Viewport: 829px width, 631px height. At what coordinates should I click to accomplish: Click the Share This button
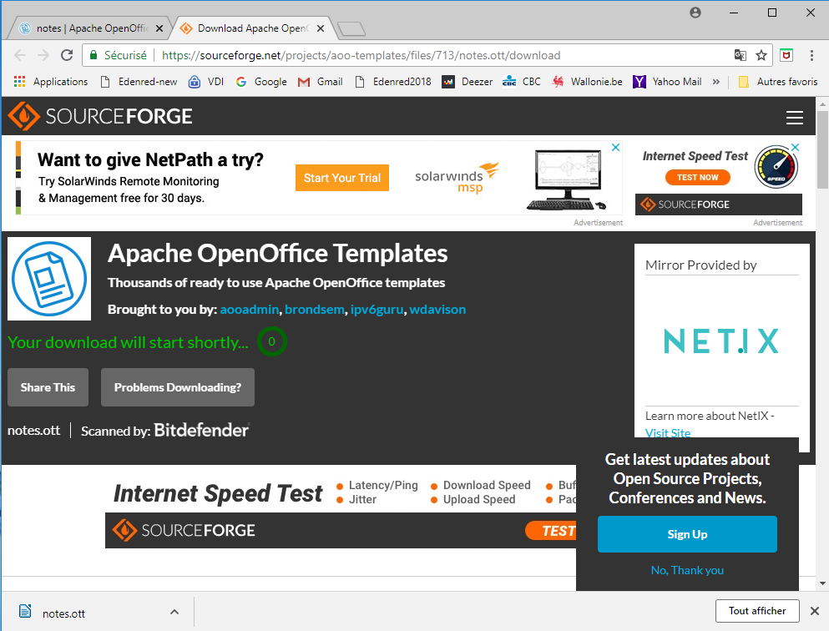click(48, 387)
